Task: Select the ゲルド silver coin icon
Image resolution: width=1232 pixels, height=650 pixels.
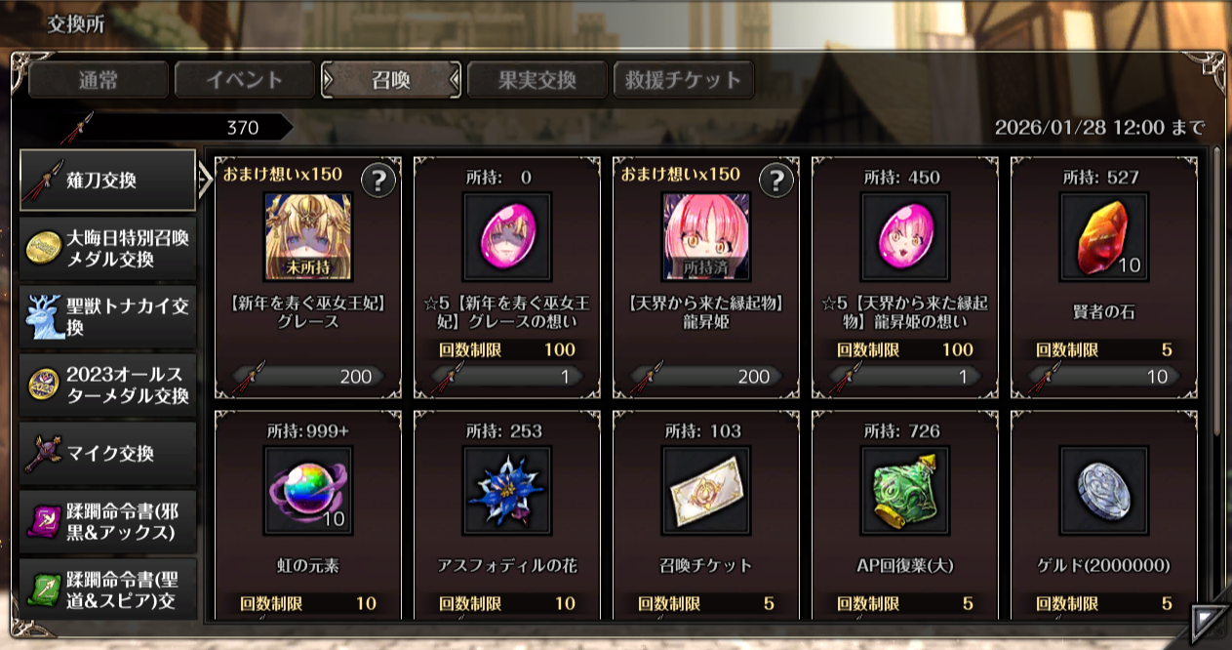Action: point(1104,491)
